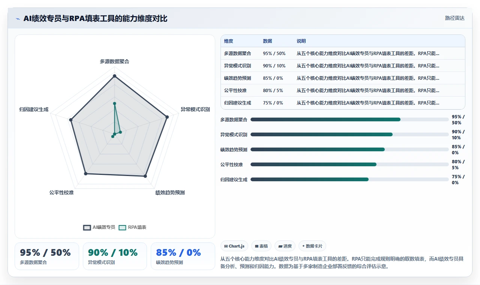This screenshot has width=480, height=285.
Task: Select the 数据卡片 chip
Action: (312, 246)
